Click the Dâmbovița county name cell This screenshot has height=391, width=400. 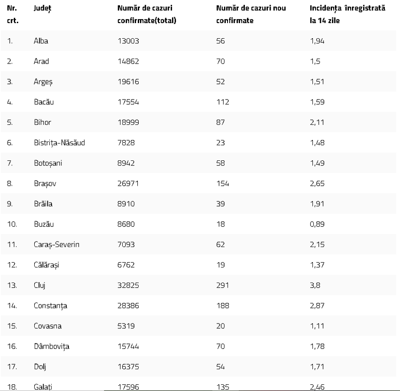pos(51,347)
